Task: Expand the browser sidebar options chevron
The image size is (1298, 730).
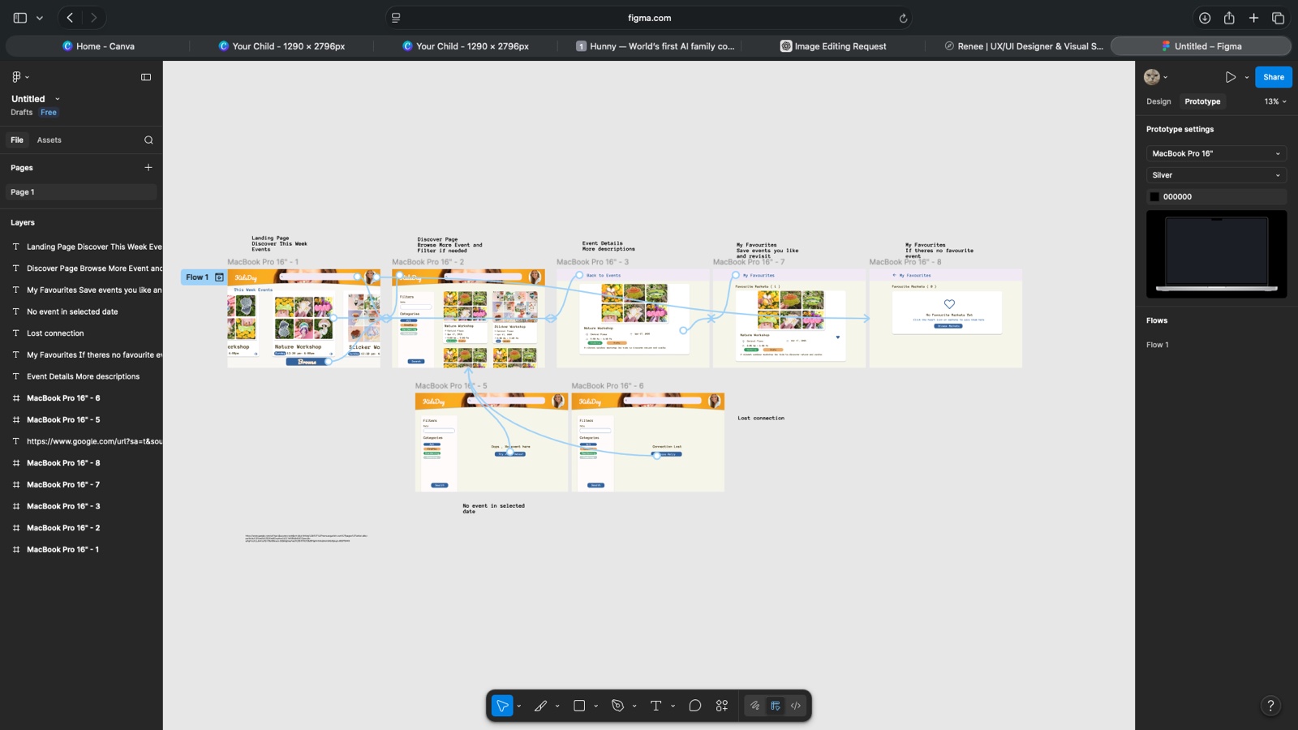Action: (40, 18)
